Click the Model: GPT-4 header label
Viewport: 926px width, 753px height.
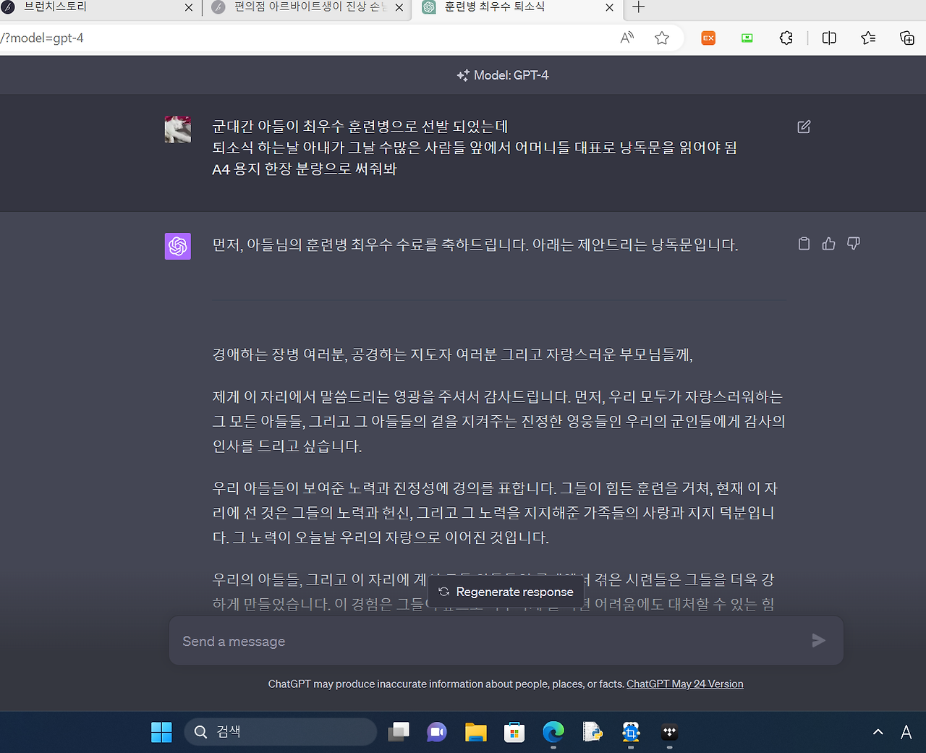pyautogui.click(x=503, y=75)
